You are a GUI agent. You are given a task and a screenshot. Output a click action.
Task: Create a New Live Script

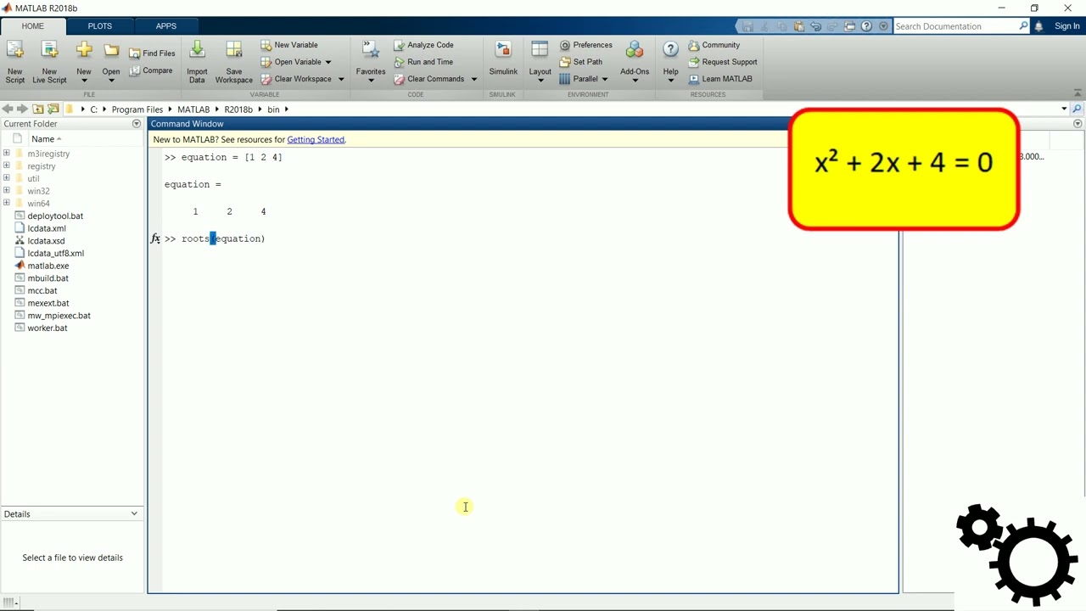[49, 51]
